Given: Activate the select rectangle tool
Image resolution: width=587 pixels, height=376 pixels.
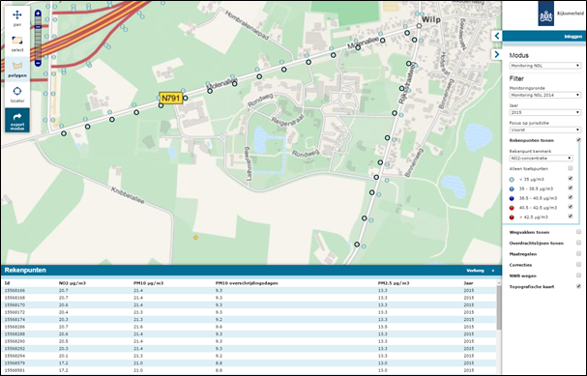Looking at the screenshot, I should point(17,43).
